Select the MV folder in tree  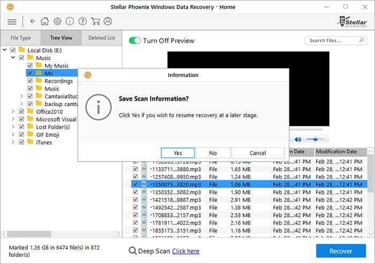(x=52, y=73)
